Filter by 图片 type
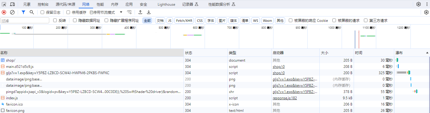 [222, 20]
